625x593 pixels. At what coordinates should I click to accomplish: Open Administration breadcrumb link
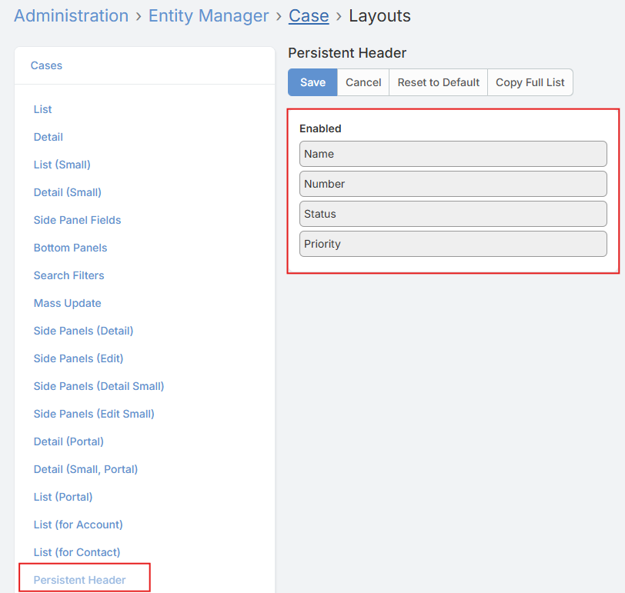[x=71, y=15]
